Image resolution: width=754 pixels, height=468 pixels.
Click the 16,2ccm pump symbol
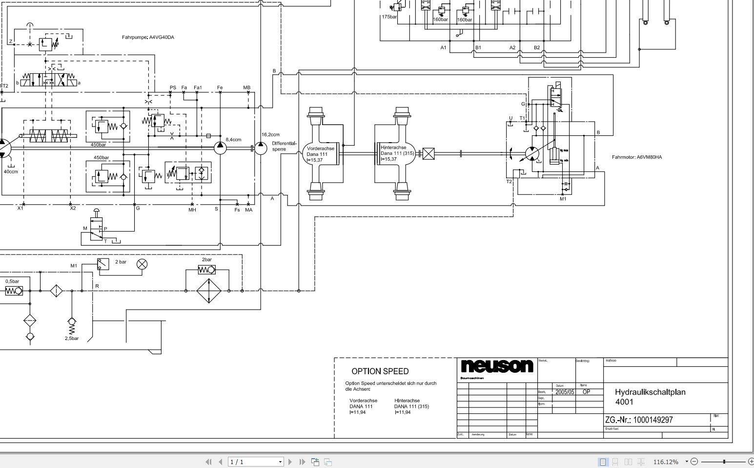coord(261,148)
